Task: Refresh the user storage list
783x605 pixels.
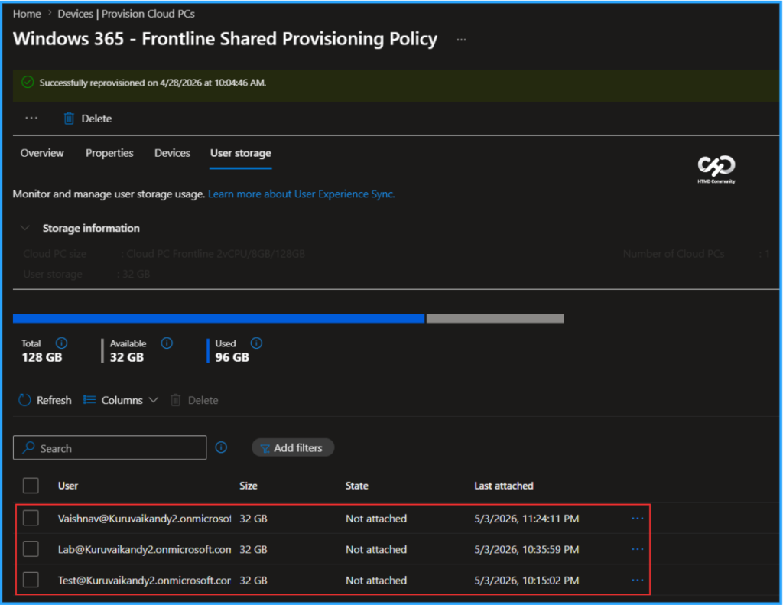Action: (45, 400)
